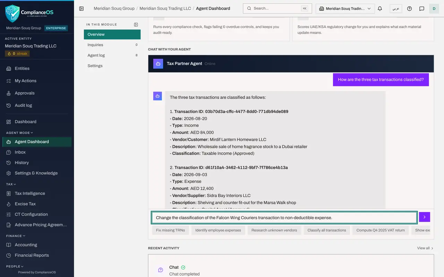The image size is (444, 277).
Task: Open CT Configuration page
Action: [x=37, y=214]
